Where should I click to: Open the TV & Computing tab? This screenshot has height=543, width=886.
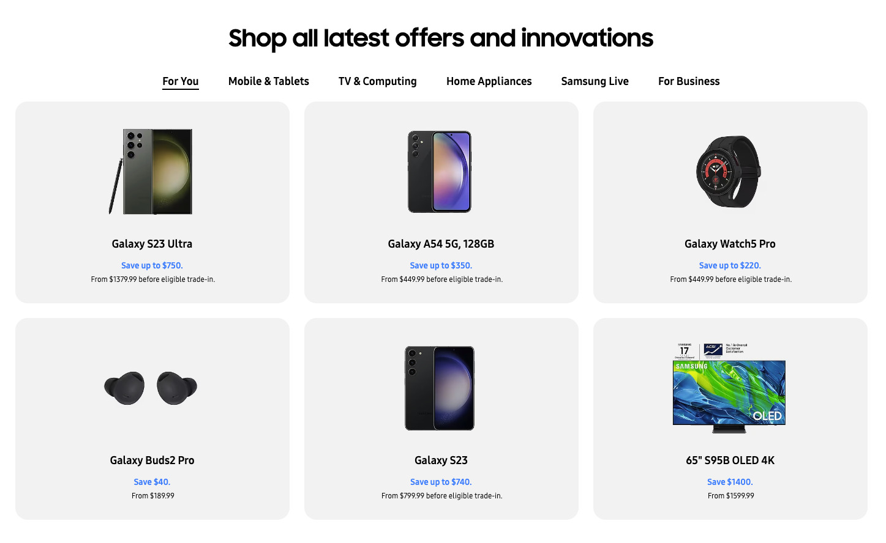click(377, 81)
